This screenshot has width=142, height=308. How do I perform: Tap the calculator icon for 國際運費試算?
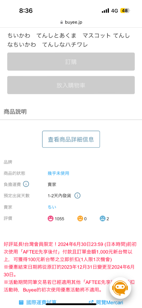pos(21,302)
